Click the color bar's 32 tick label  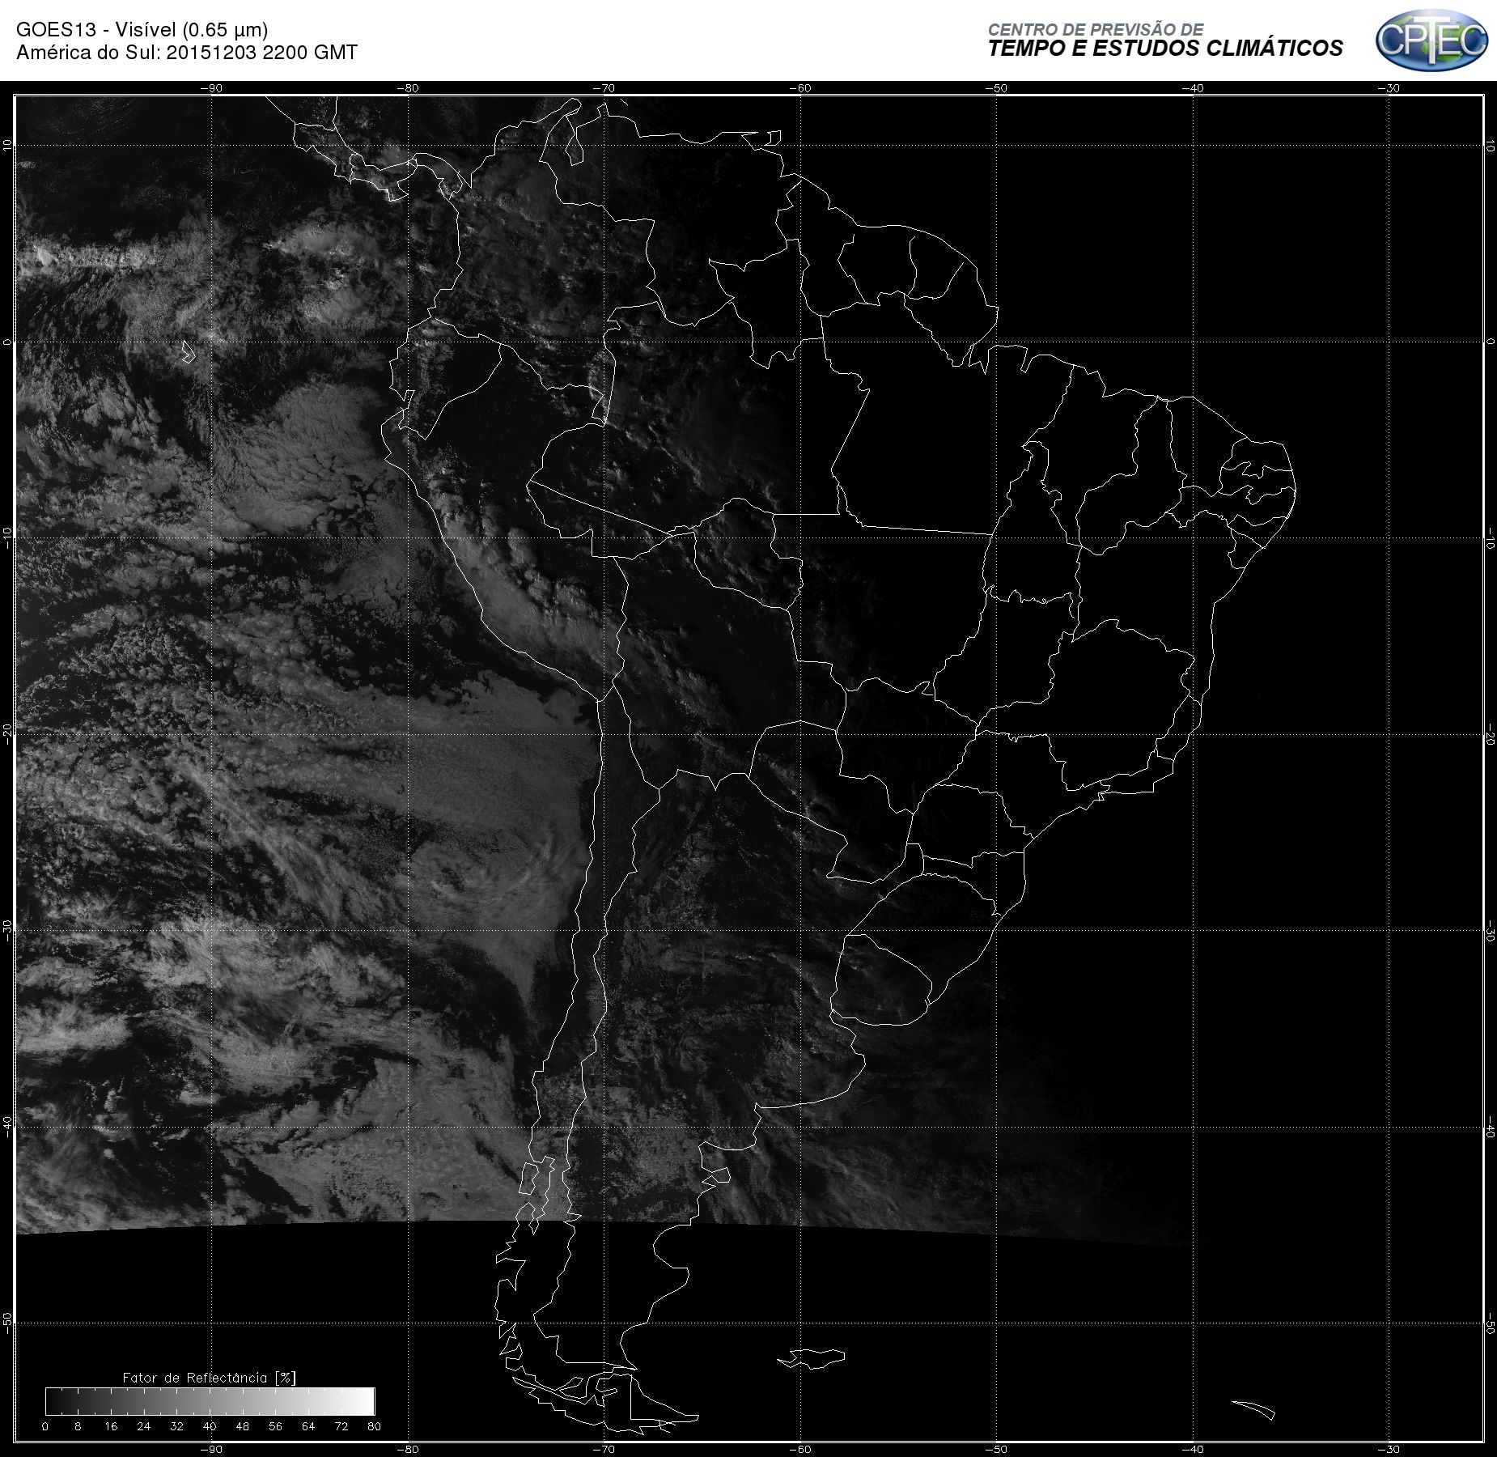(x=176, y=1426)
